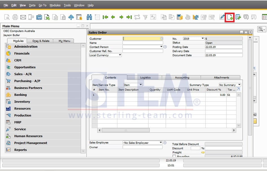This screenshot has height=171, width=267.
Task: Switch to the Drag & Relate tab
Action: (41, 41)
